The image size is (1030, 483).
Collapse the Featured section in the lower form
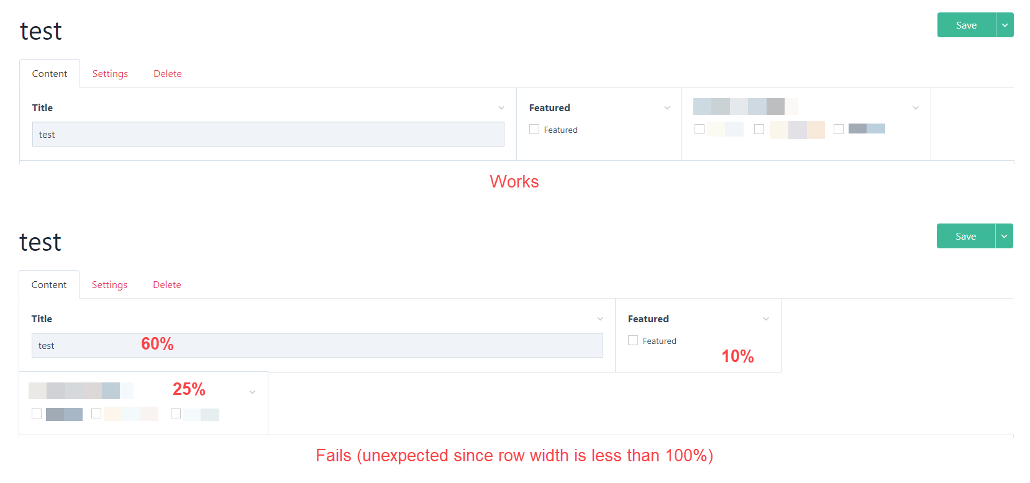pos(765,318)
